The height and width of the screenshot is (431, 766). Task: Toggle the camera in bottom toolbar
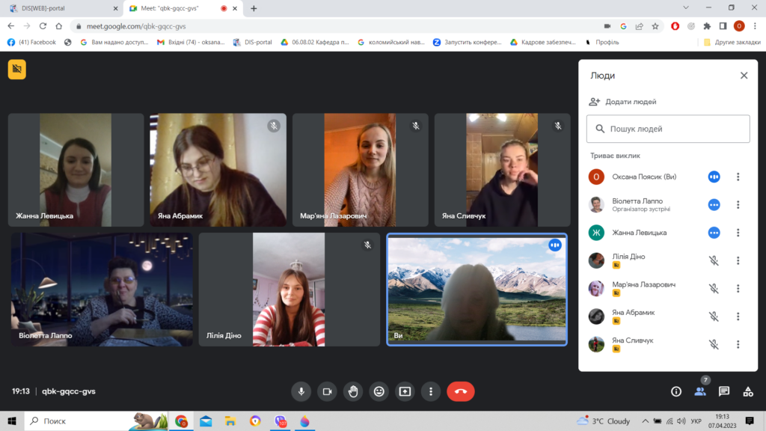pyautogui.click(x=327, y=391)
